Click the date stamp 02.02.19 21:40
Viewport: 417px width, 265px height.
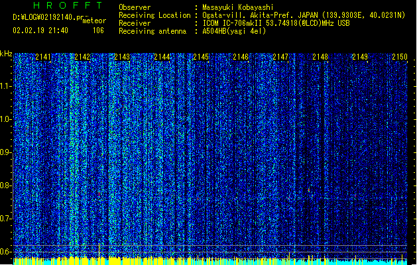pos(40,30)
